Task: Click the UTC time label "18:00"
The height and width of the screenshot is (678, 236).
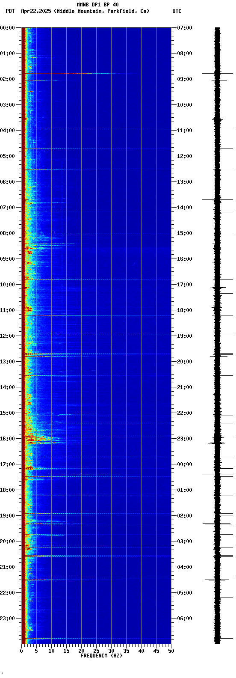Action: (x=185, y=310)
